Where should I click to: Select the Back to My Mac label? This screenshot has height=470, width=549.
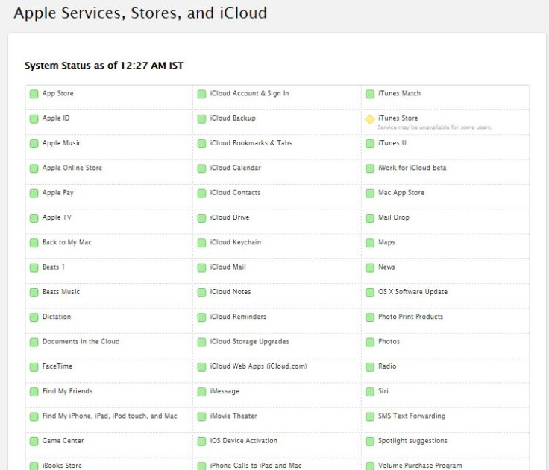67,242
